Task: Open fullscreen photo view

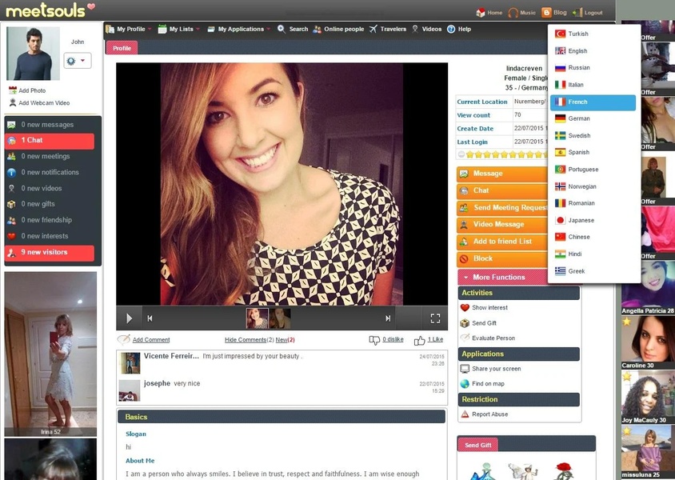Action: click(435, 318)
